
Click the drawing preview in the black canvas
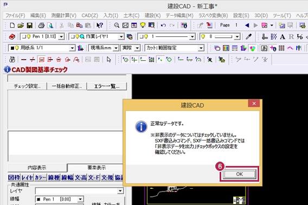[x=196, y=195]
